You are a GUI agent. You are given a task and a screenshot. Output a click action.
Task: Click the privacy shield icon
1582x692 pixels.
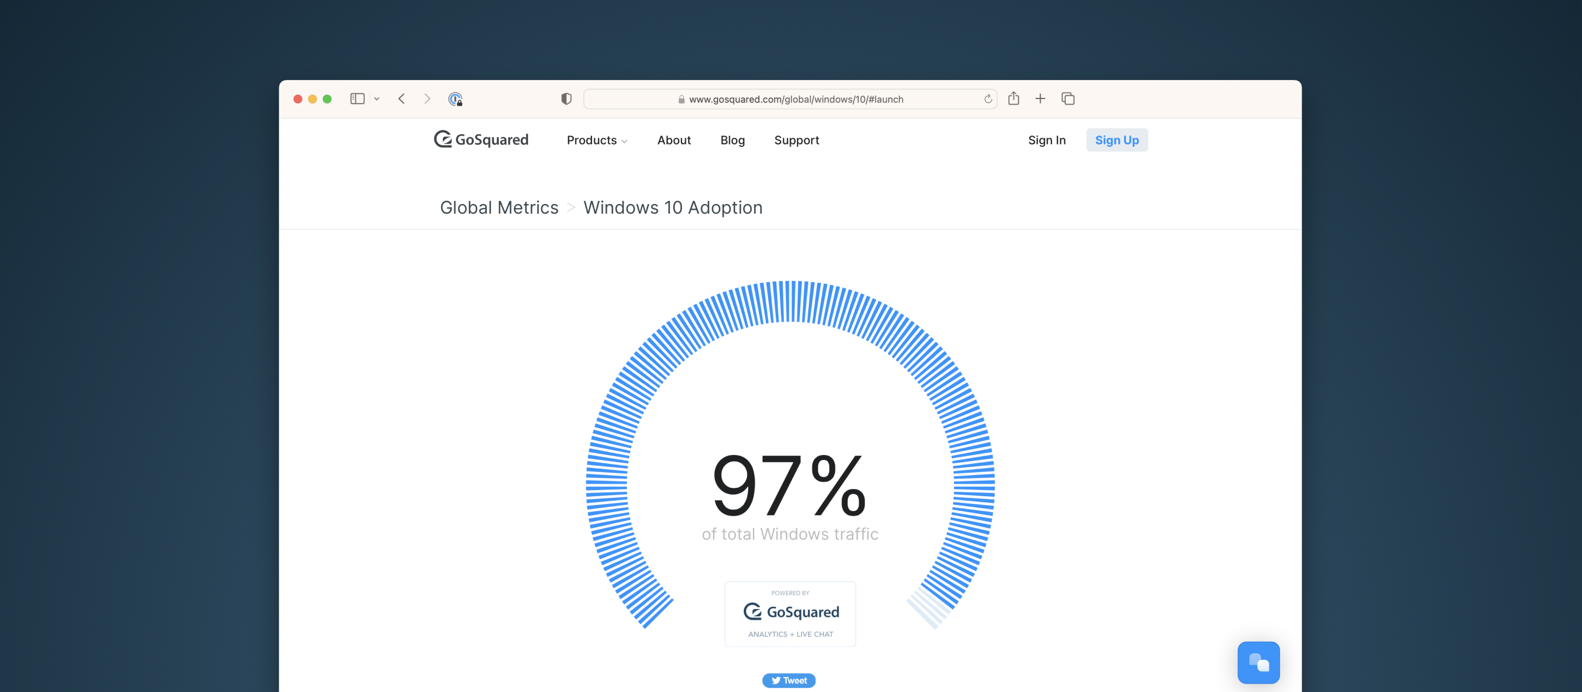tap(566, 99)
